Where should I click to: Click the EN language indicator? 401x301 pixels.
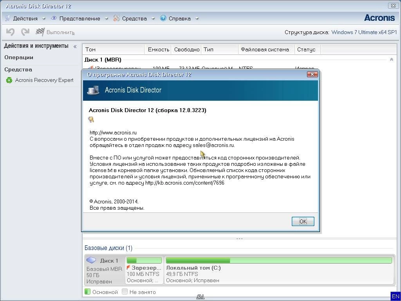[396, 296]
